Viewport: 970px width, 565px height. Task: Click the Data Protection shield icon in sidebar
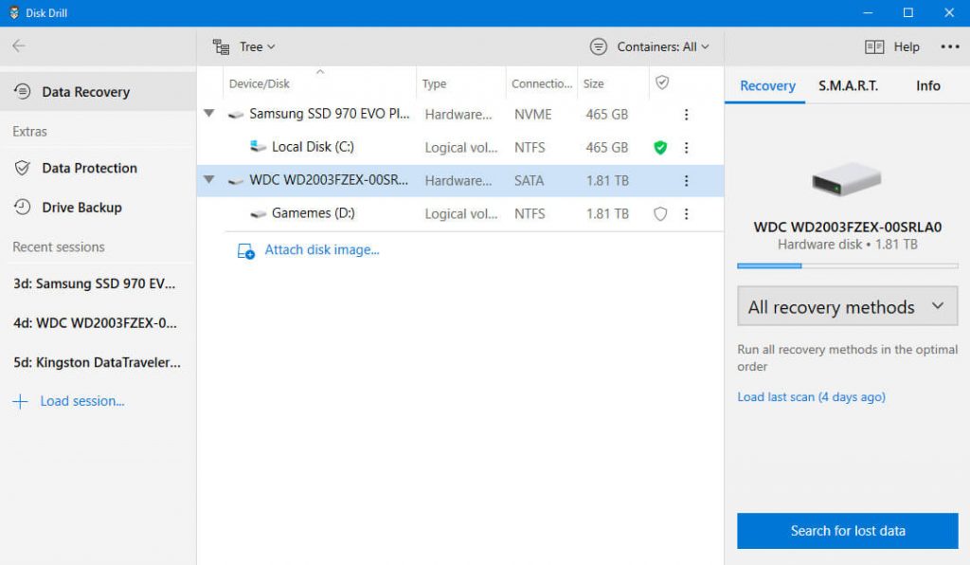coord(22,169)
